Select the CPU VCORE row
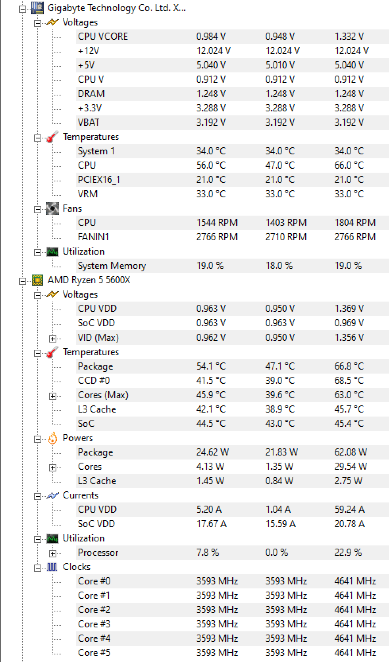The height and width of the screenshot is (662, 389). 233,37
